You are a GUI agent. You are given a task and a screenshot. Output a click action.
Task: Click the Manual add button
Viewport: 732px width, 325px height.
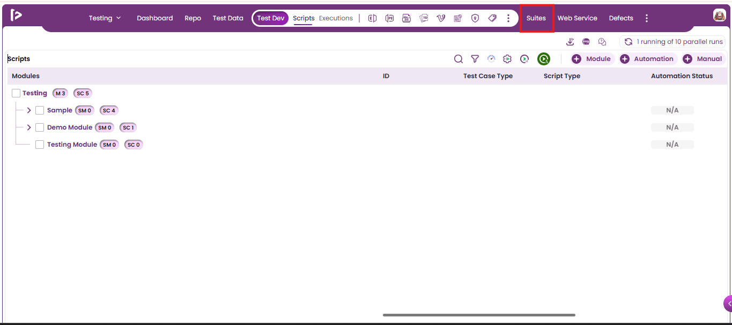pyautogui.click(x=704, y=59)
